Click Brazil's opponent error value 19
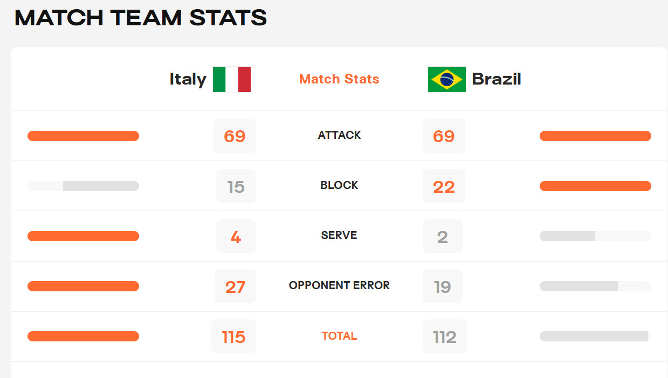 point(443,286)
